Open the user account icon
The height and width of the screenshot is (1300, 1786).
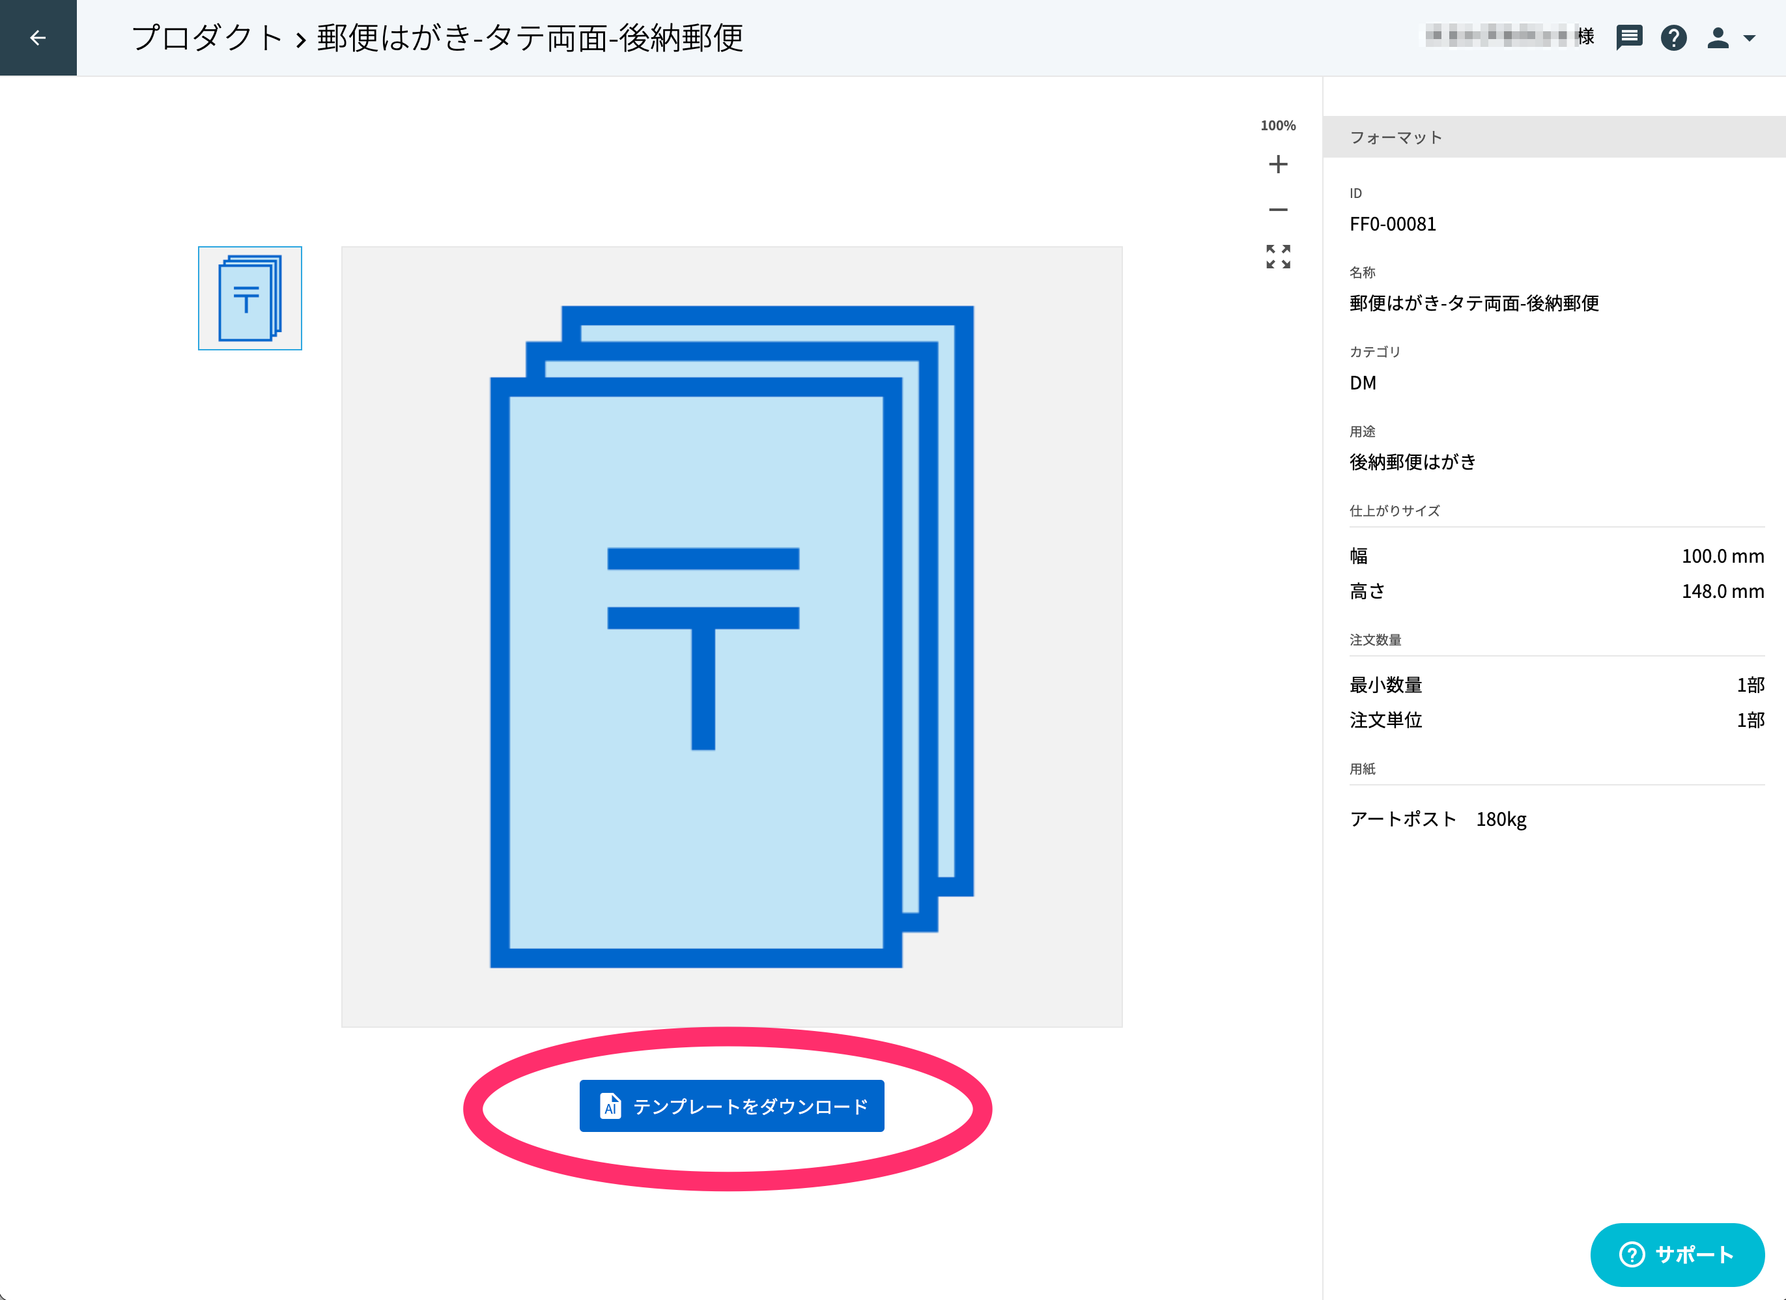(x=1718, y=37)
